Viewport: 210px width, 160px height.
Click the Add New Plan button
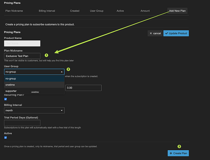(x=177, y=11)
